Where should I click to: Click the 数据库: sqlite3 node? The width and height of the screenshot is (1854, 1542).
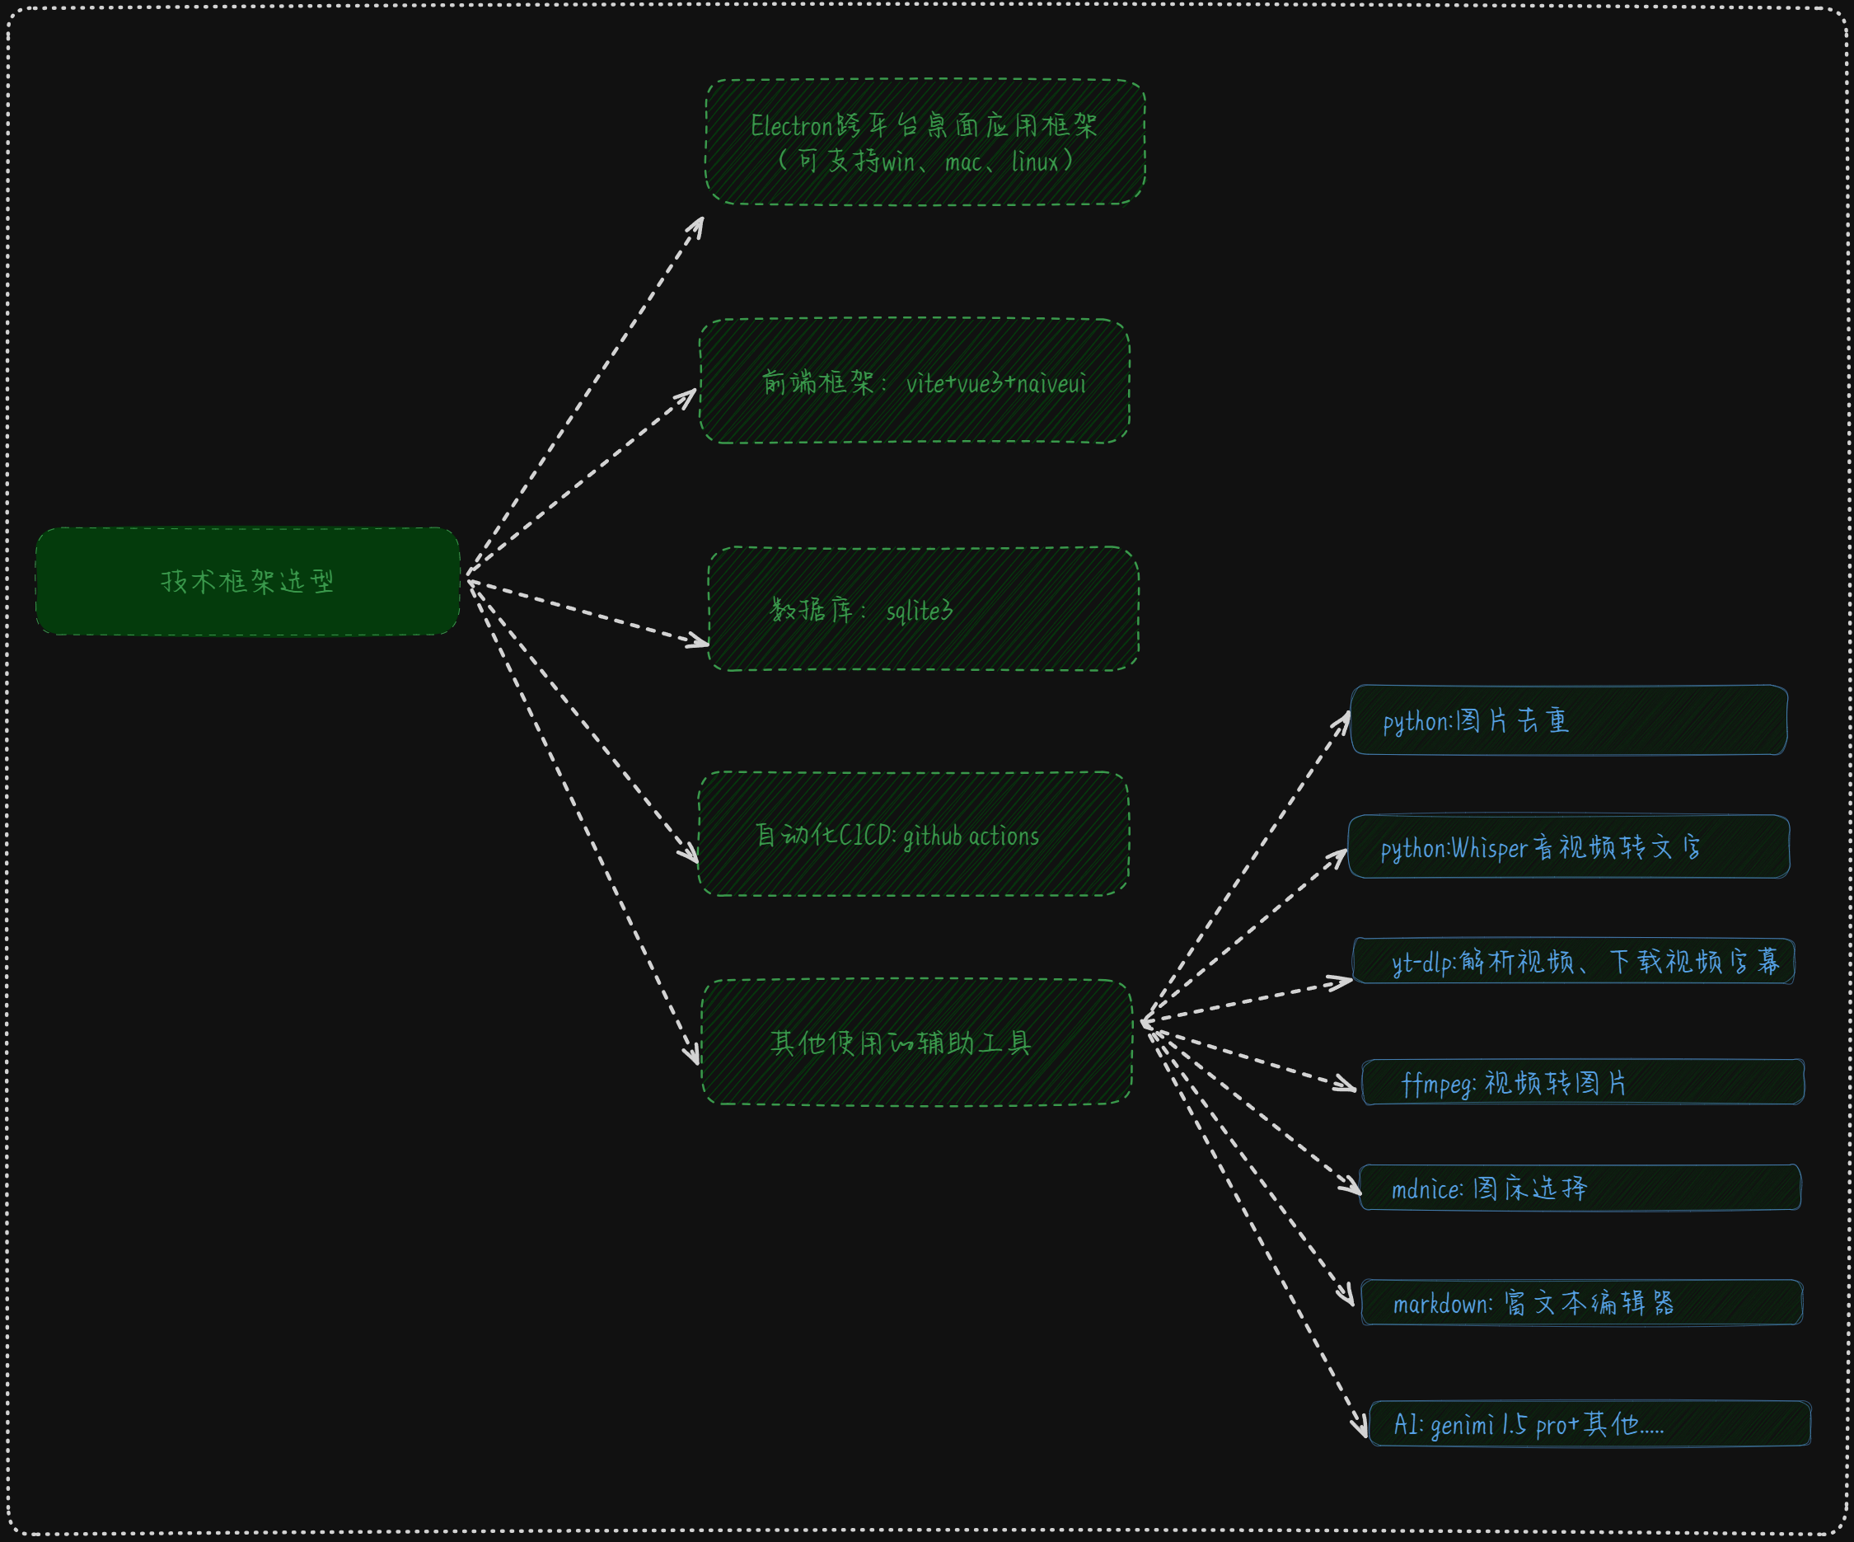pyautogui.click(x=924, y=608)
